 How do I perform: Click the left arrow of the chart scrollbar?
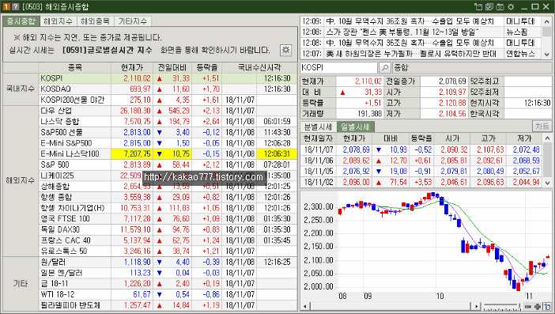(304, 307)
